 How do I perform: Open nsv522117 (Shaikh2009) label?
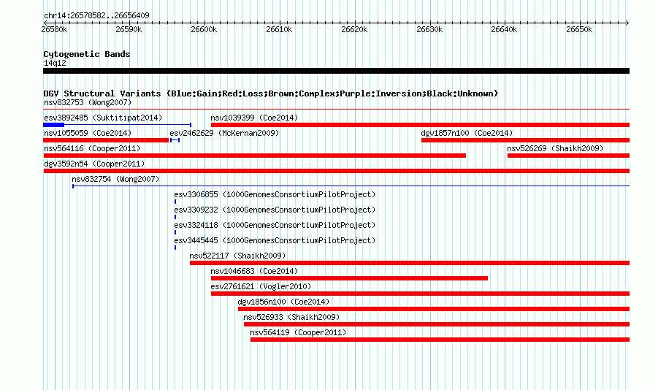[237, 256]
